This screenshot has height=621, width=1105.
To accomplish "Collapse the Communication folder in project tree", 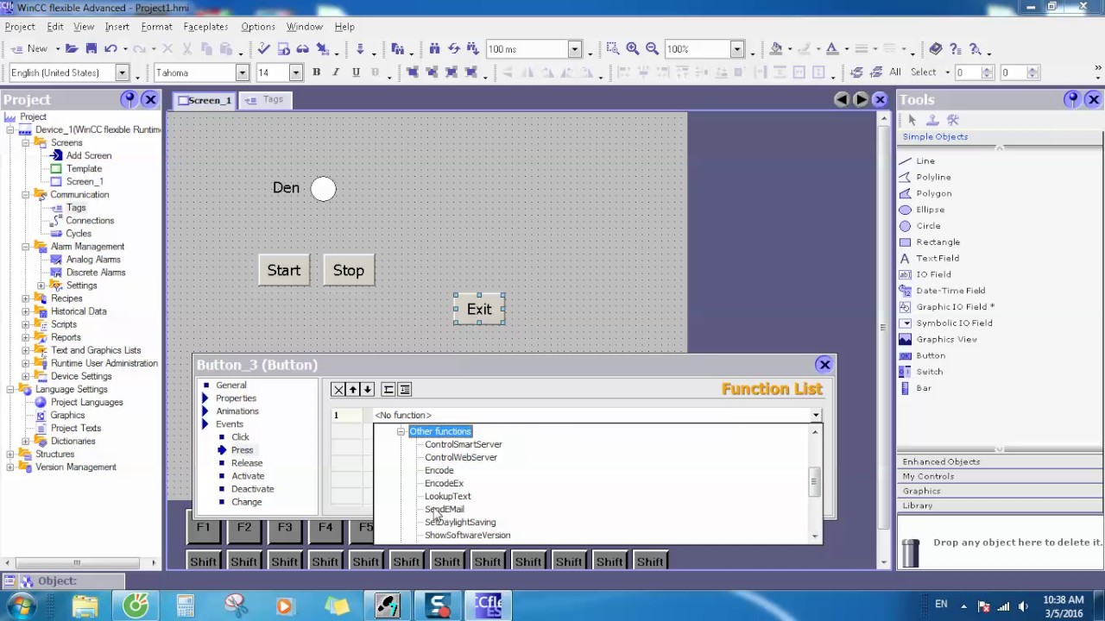I will 26,195.
